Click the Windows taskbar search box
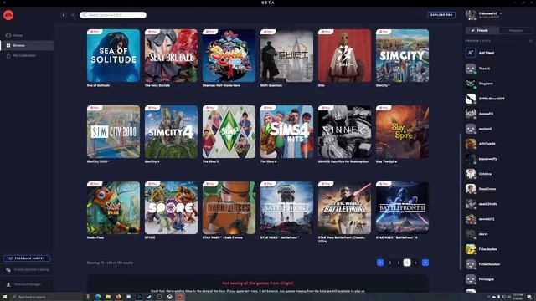This screenshot has width=536, height=301. tap(46, 297)
